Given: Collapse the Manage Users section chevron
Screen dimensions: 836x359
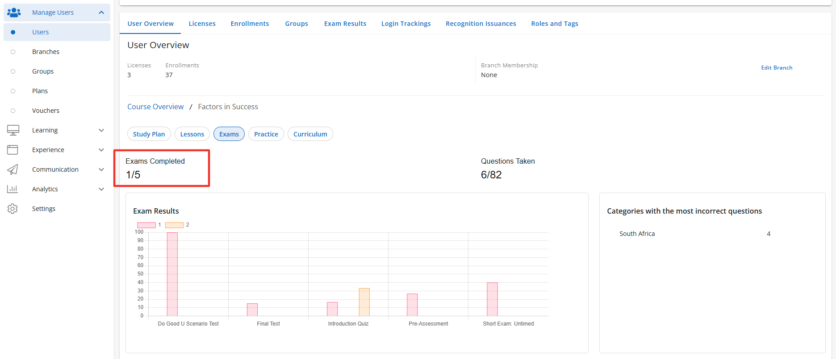Looking at the screenshot, I should pos(101,12).
